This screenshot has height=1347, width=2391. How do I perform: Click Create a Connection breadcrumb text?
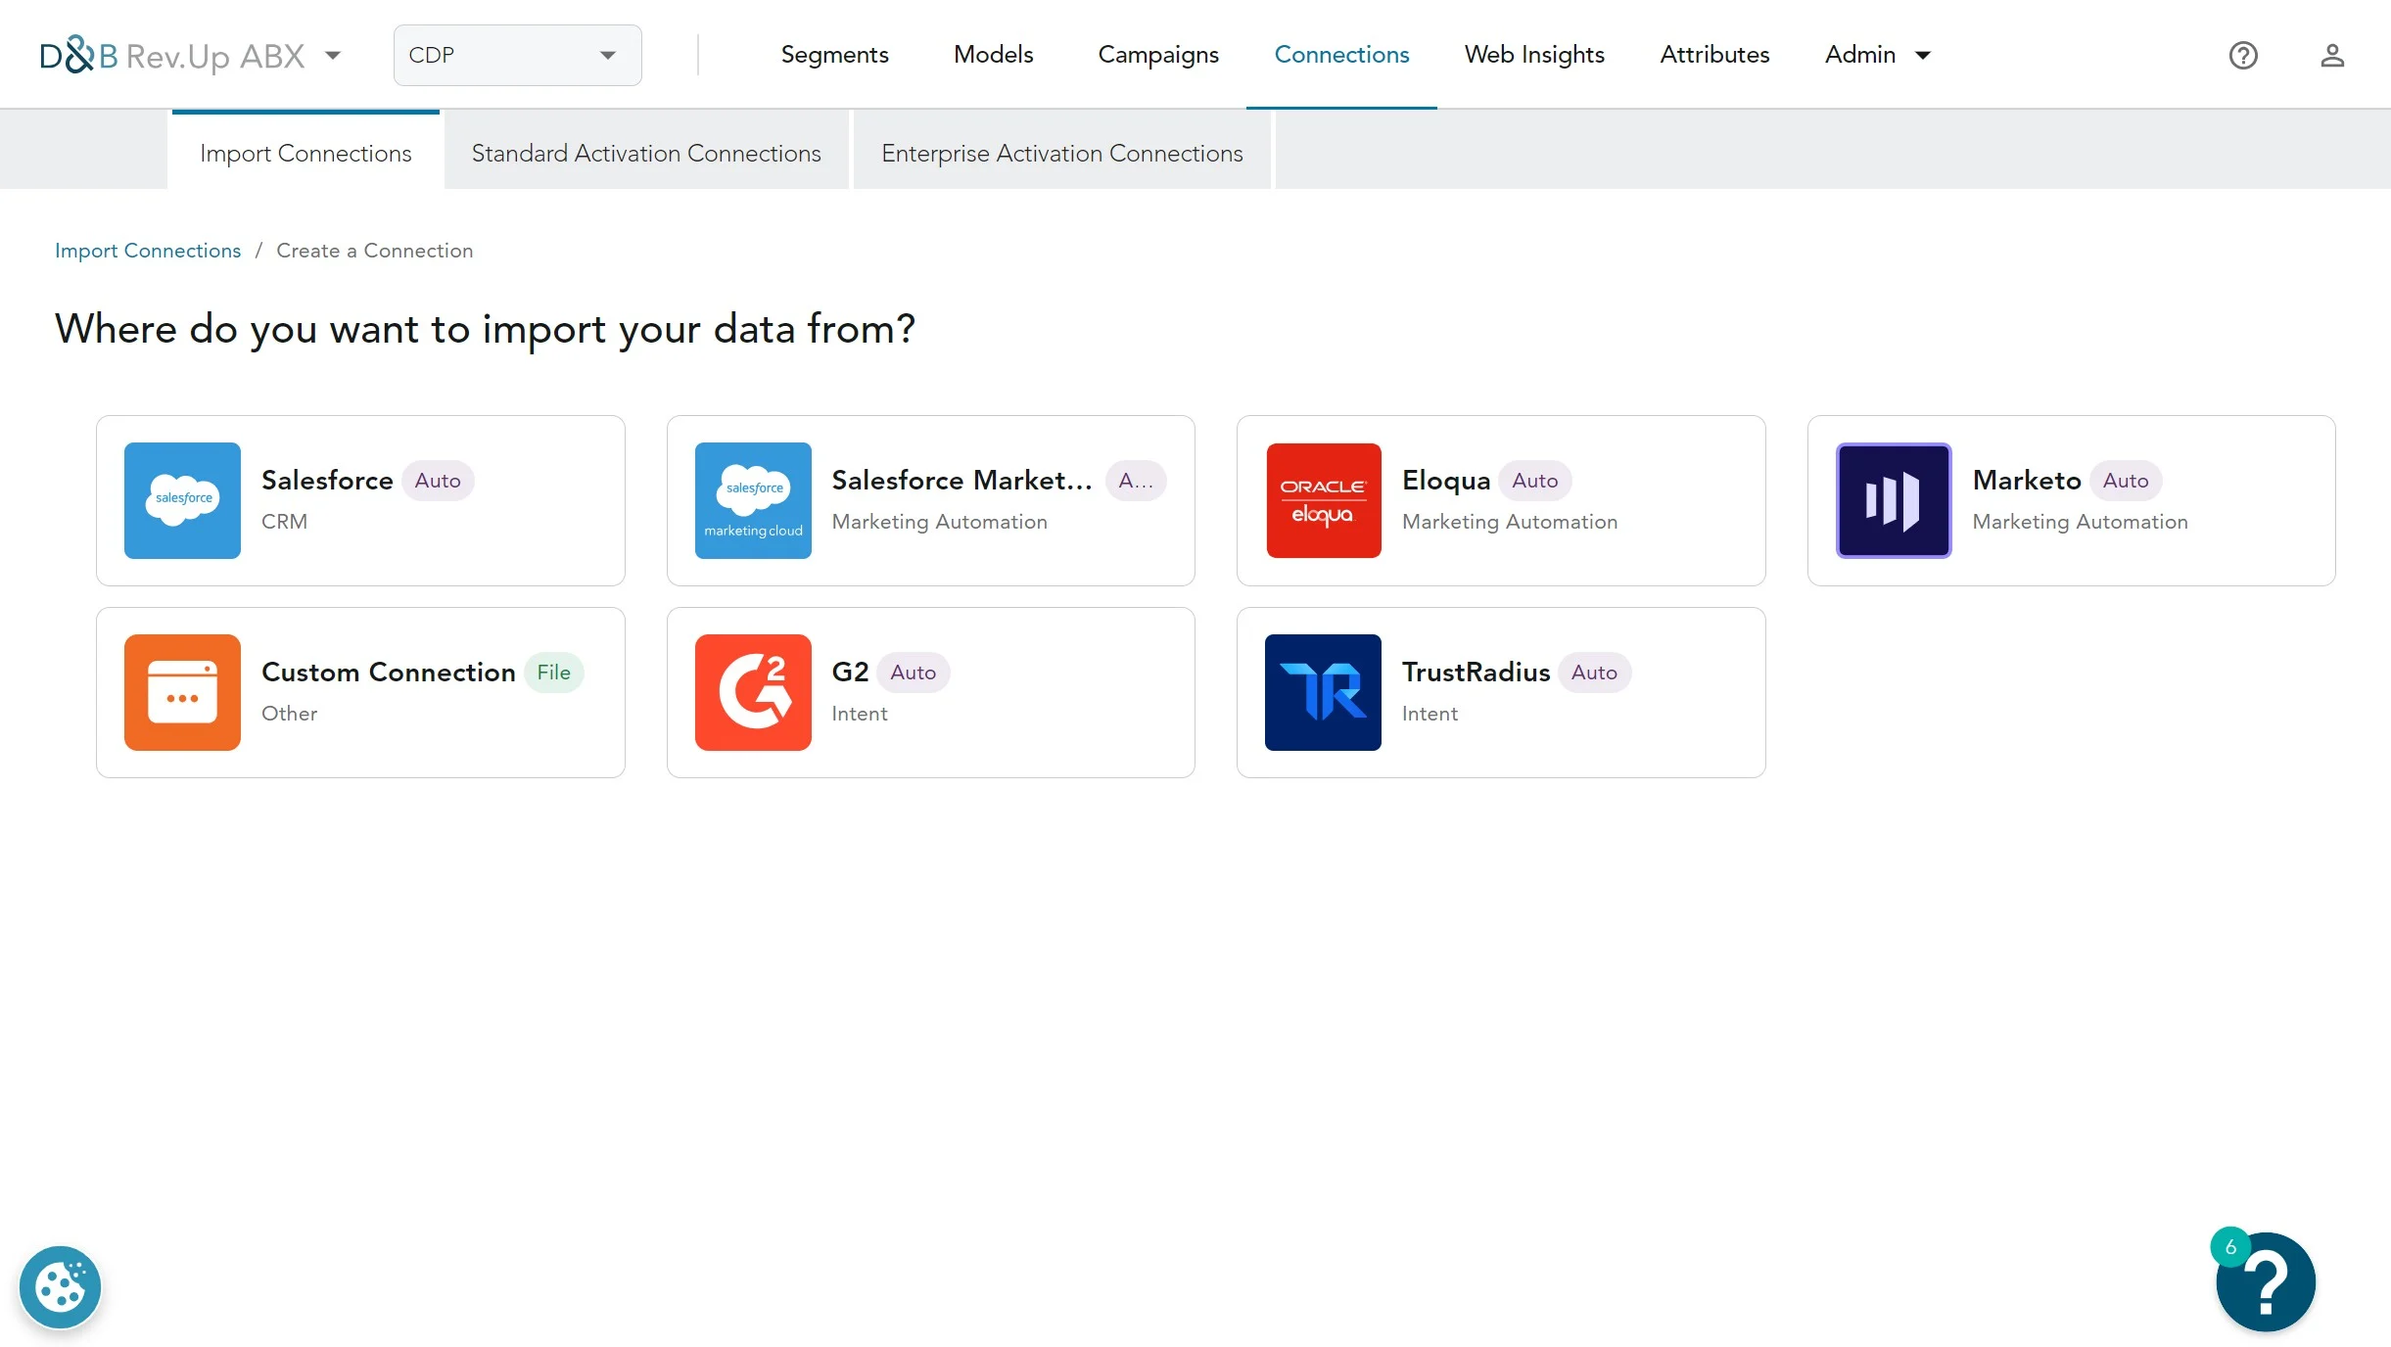tap(374, 251)
